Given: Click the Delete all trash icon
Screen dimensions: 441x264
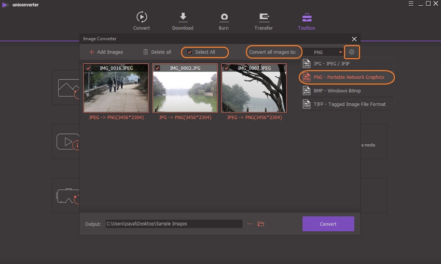Looking at the screenshot, I should tap(146, 52).
